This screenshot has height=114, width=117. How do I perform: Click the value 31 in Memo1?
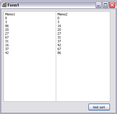click(x=7, y=41)
